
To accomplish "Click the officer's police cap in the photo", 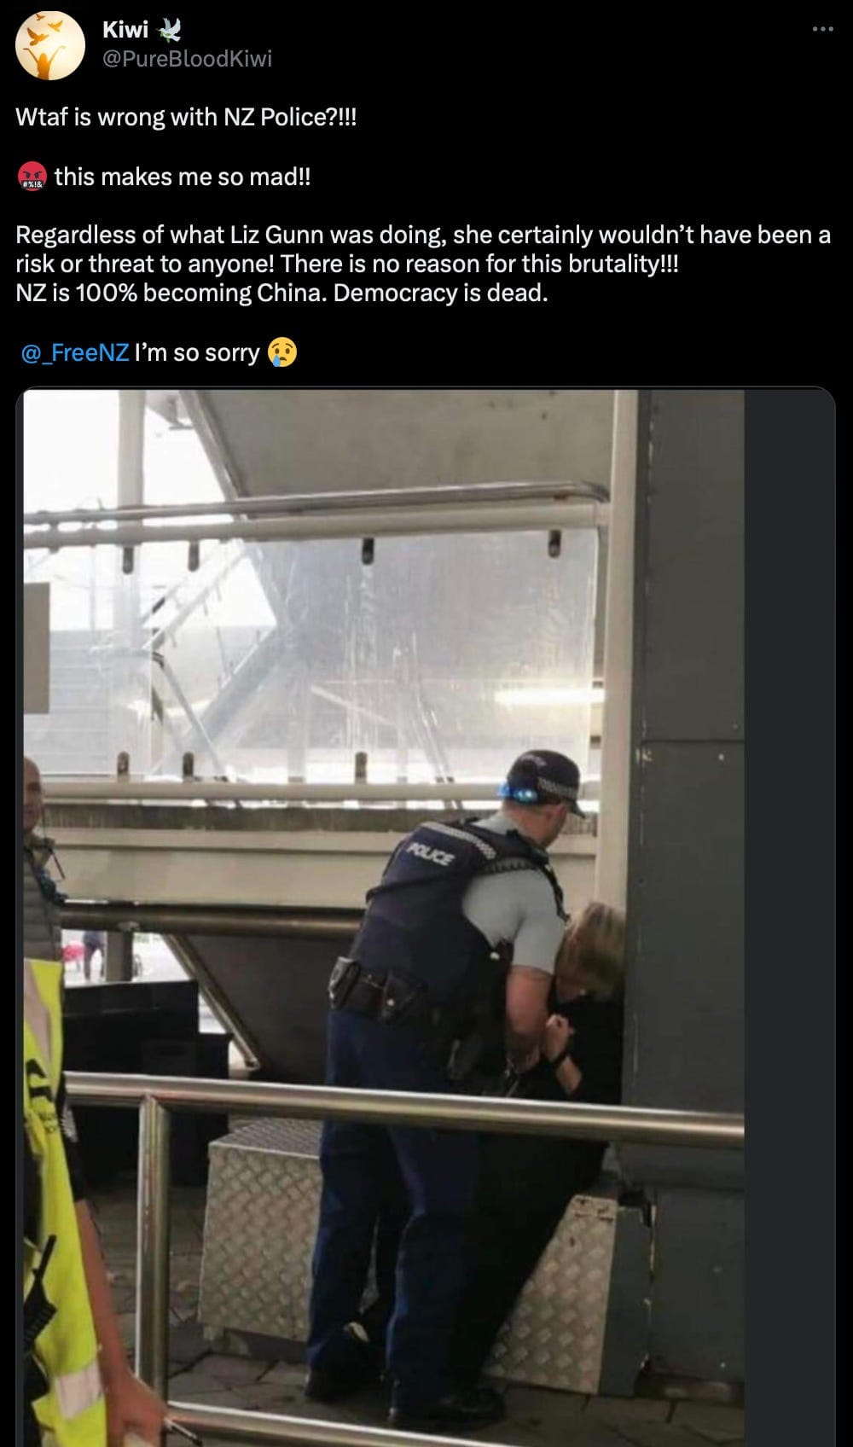I will pyautogui.click(x=543, y=781).
